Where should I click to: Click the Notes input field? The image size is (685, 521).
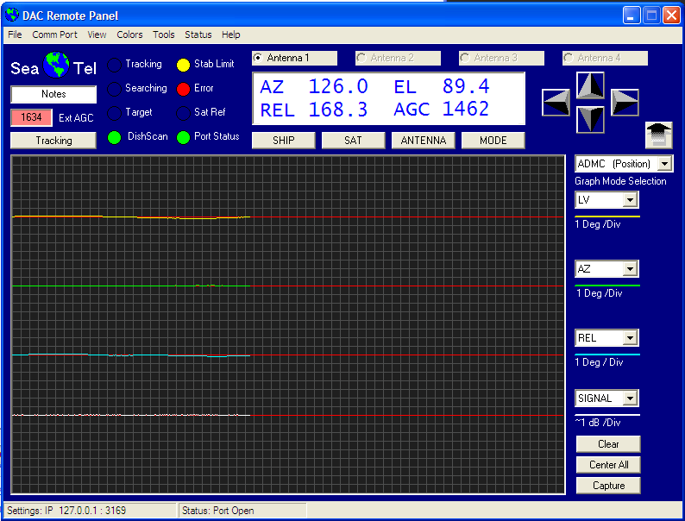pos(53,94)
